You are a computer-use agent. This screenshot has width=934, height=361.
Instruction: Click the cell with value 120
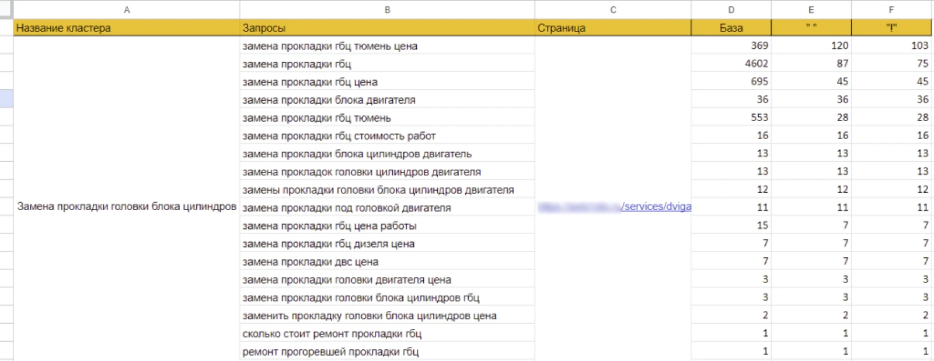point(811,45)
